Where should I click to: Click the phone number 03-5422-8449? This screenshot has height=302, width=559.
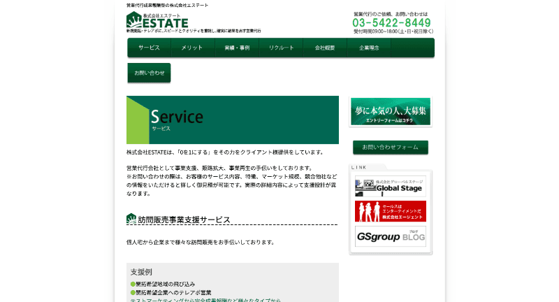pos(391,23)
